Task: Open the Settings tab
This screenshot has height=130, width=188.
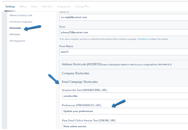Action: (10, 6)
